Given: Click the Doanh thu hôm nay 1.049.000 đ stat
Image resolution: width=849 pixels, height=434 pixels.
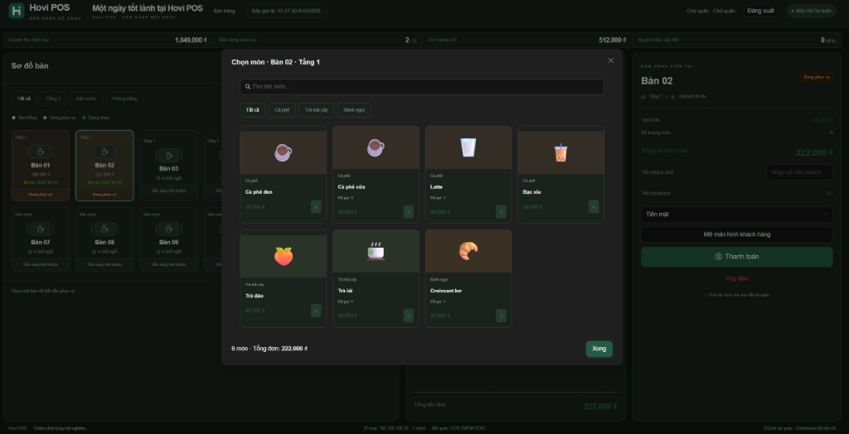Looking at the screenshot, I should click(106, 40).
